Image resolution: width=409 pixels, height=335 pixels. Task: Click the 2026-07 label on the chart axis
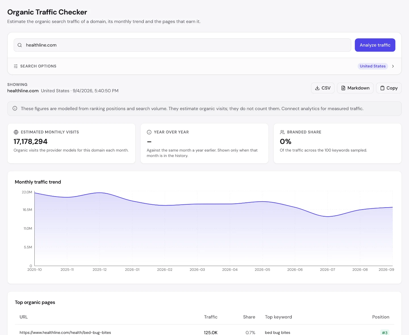point(327,270)
